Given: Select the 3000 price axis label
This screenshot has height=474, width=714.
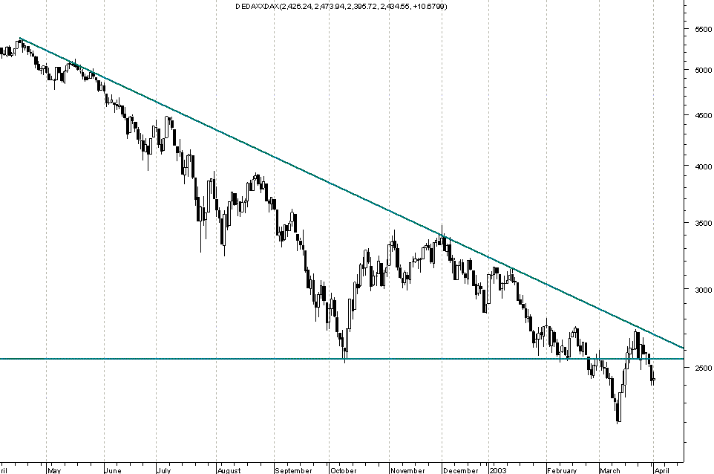Looking at the screenshot, I should point(703,290).
